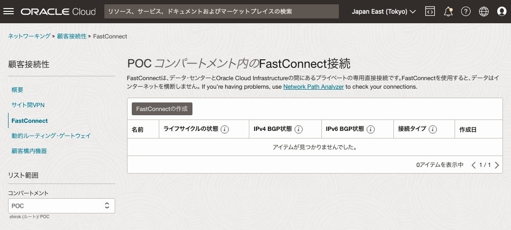
Task: Open the help question mark icon
Action: pyautogui.click(x=465, y=11)
